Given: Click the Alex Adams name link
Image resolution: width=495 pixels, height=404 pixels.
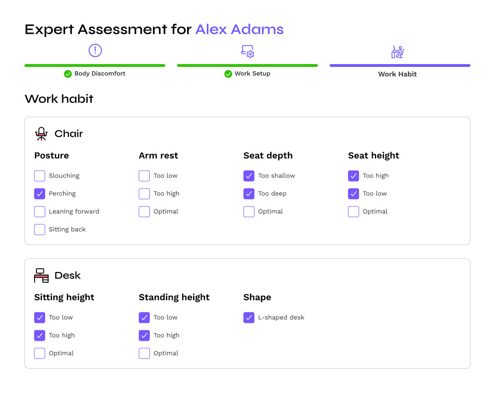Looking at the screenshot, I should [239, 30].
